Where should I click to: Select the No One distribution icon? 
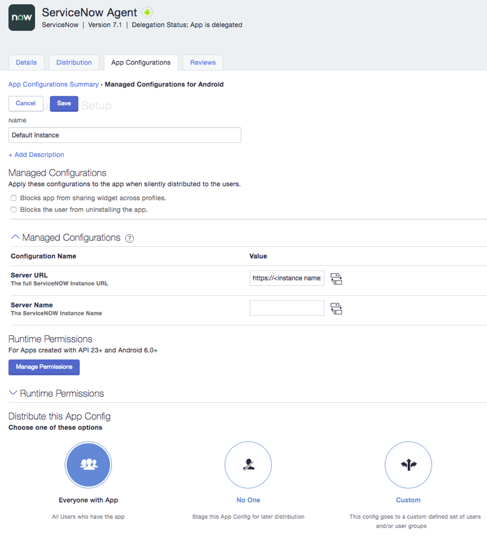[248, 465]
